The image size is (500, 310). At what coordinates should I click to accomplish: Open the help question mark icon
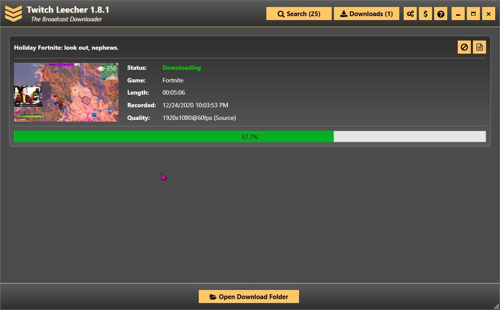point(441,14)
